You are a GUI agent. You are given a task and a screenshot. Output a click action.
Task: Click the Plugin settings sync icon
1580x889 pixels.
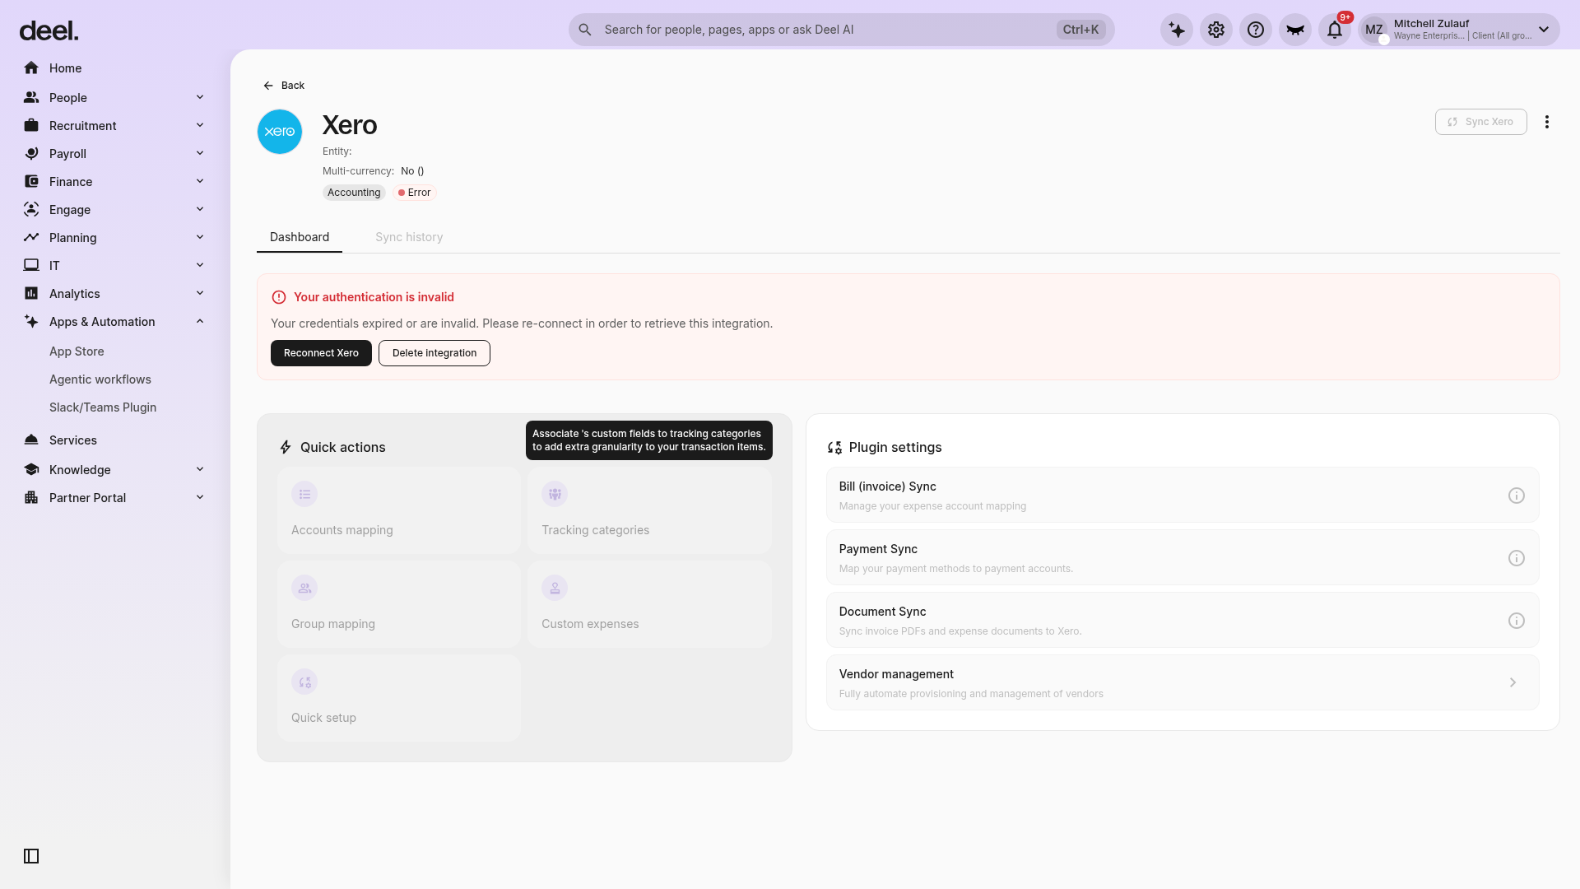coord(834,448)
